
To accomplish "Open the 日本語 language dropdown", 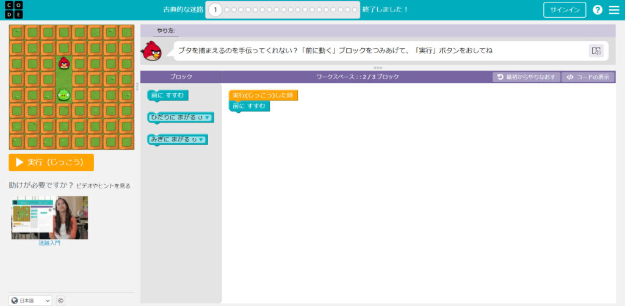I will [x=31, y=301].
